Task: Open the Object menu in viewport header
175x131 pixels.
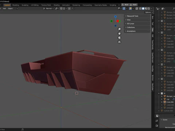Action: point(10,9)
